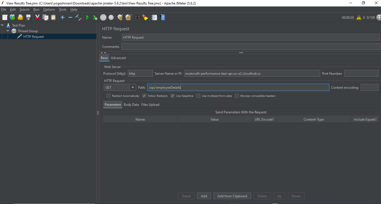Click Add from Clipboard button

[x=232, y=196]
